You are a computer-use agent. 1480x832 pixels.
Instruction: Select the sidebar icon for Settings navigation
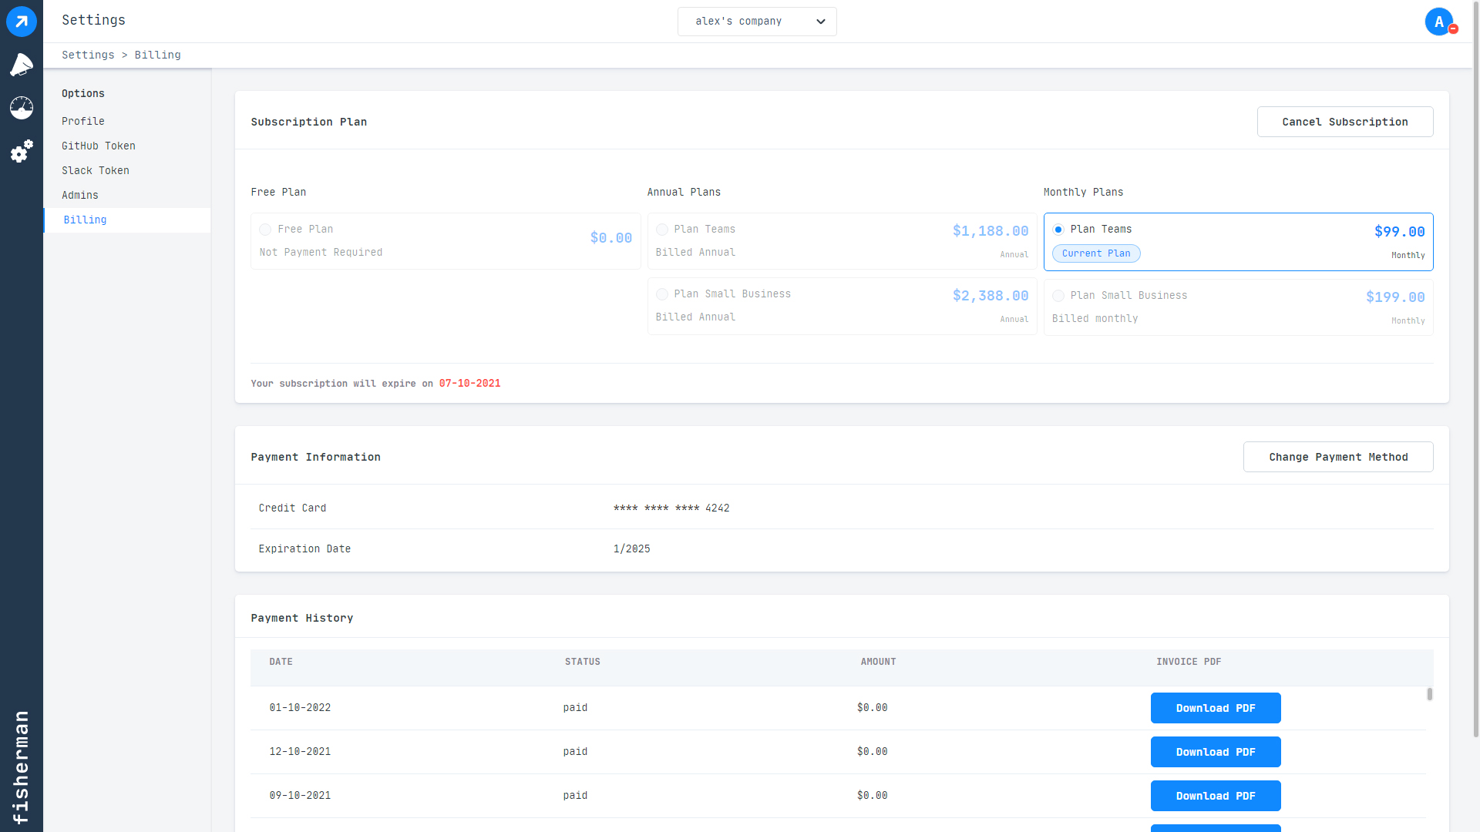tap(21, 152)
